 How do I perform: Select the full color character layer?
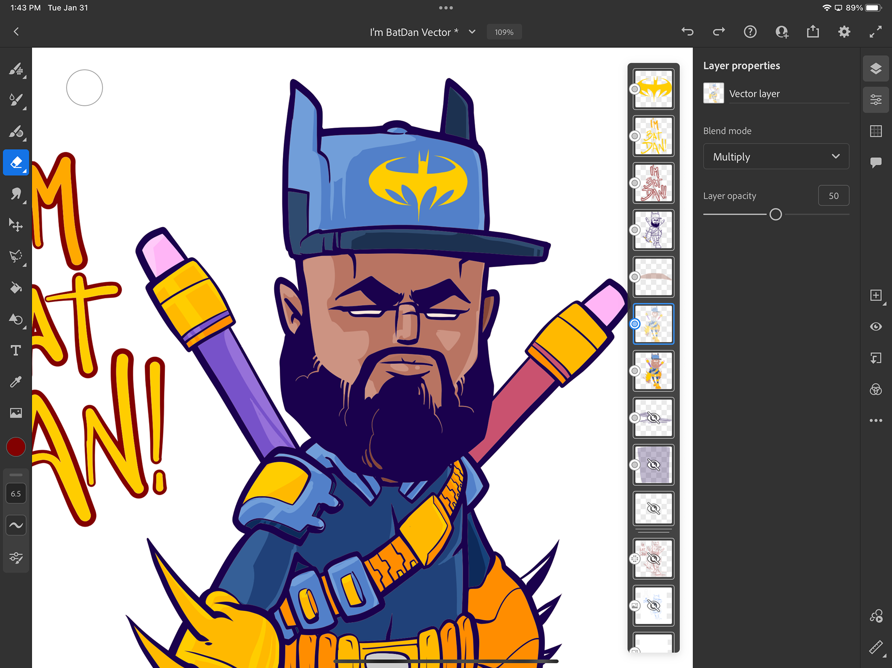[x=654, y=371]
